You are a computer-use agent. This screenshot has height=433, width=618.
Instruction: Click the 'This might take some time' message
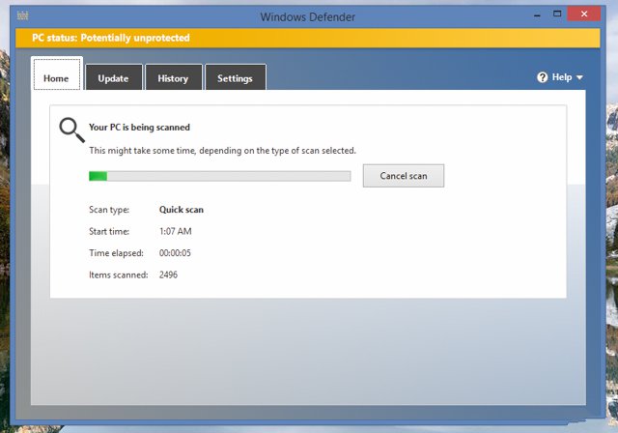[x=222, y=151]
